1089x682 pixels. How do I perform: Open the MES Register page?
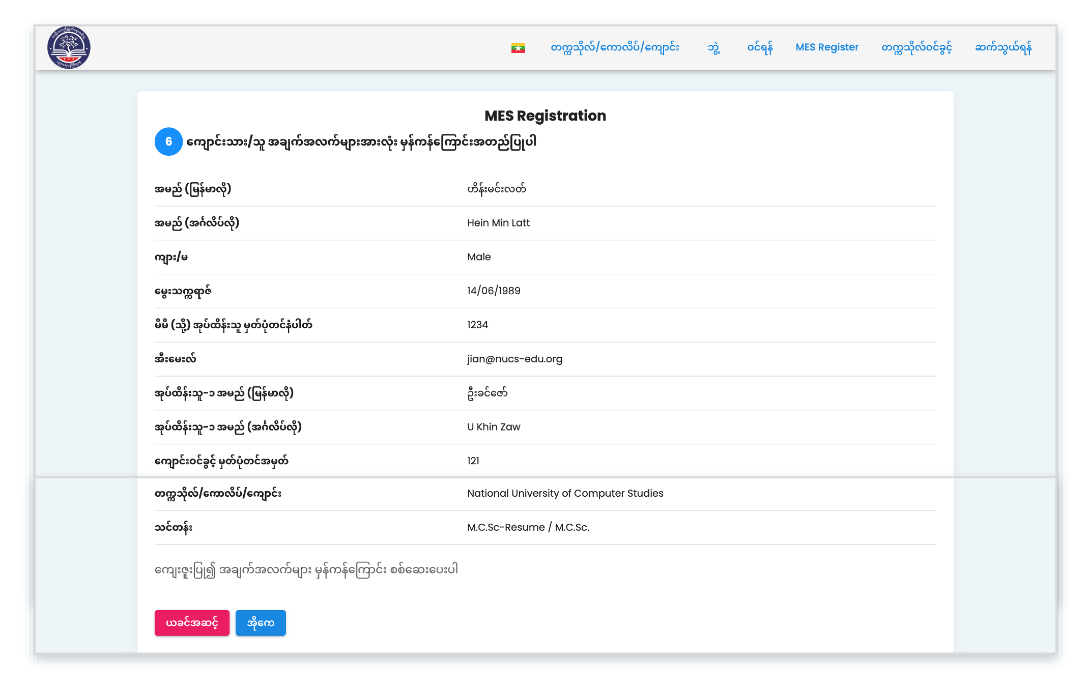[x=827, y=47]
